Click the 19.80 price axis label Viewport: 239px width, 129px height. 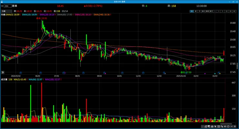pyautogui.click(x=233, y=23)
